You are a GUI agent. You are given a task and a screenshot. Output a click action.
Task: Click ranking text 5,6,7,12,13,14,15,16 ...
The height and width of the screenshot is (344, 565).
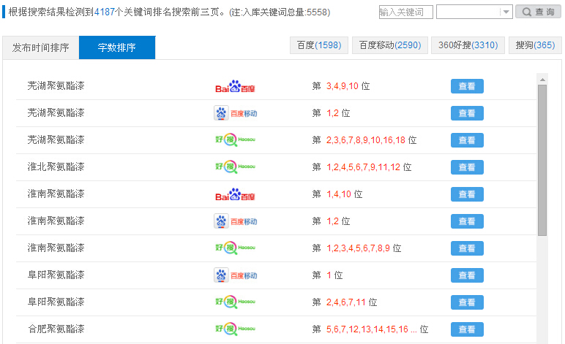point(367,329)
